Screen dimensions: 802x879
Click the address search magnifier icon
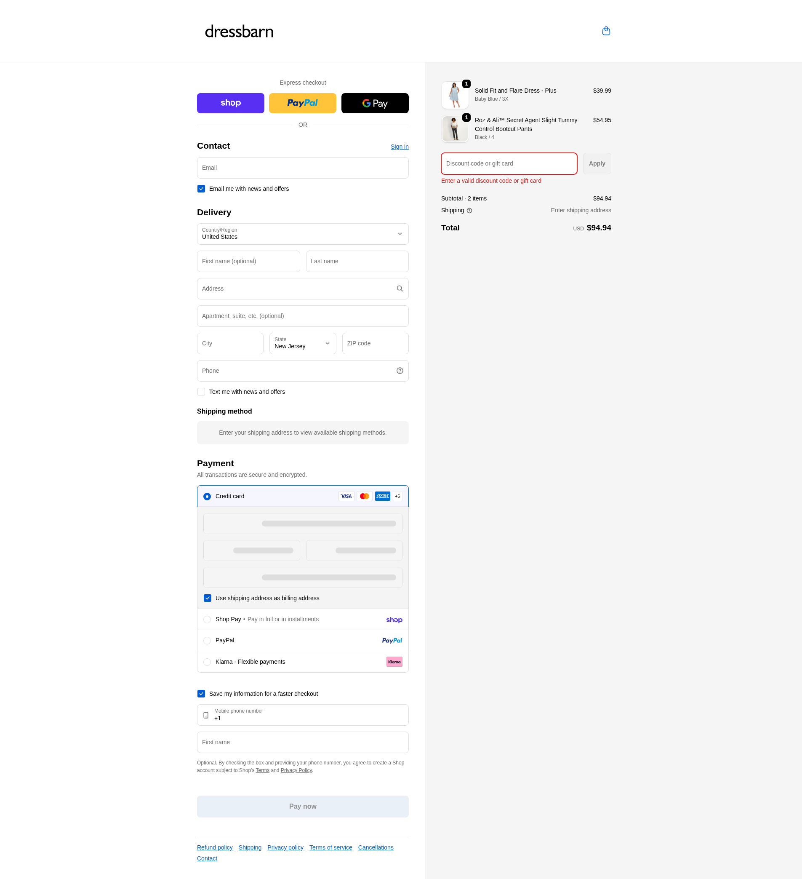[x=400, y=289]
